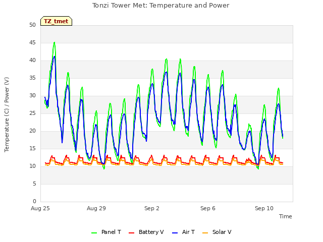Viewport: 323px width, 242px height.
Task: Click the 30 y-axis tick label
Action: (32, 96)
